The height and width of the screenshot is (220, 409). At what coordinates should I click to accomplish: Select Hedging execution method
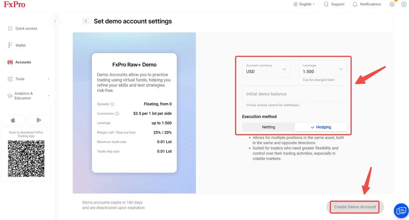[320, 127]
